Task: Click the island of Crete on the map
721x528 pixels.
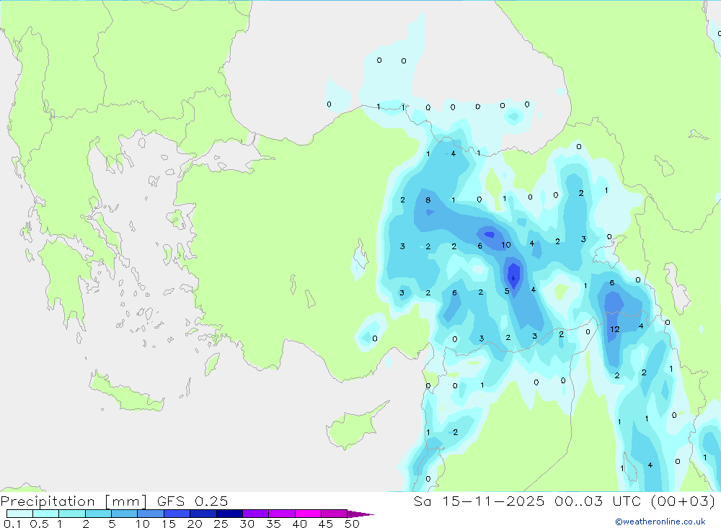Action: tap(126, 393)
